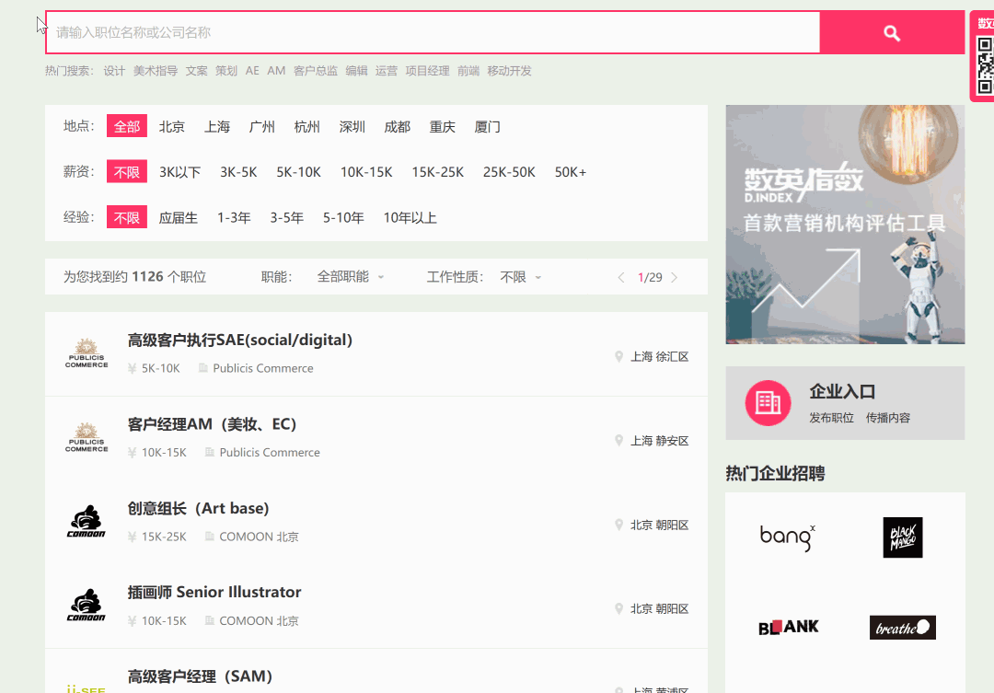The width and height of the screenshot is (994, 693).
Task: Select 全部 location filter
Action: pos(127,126)
